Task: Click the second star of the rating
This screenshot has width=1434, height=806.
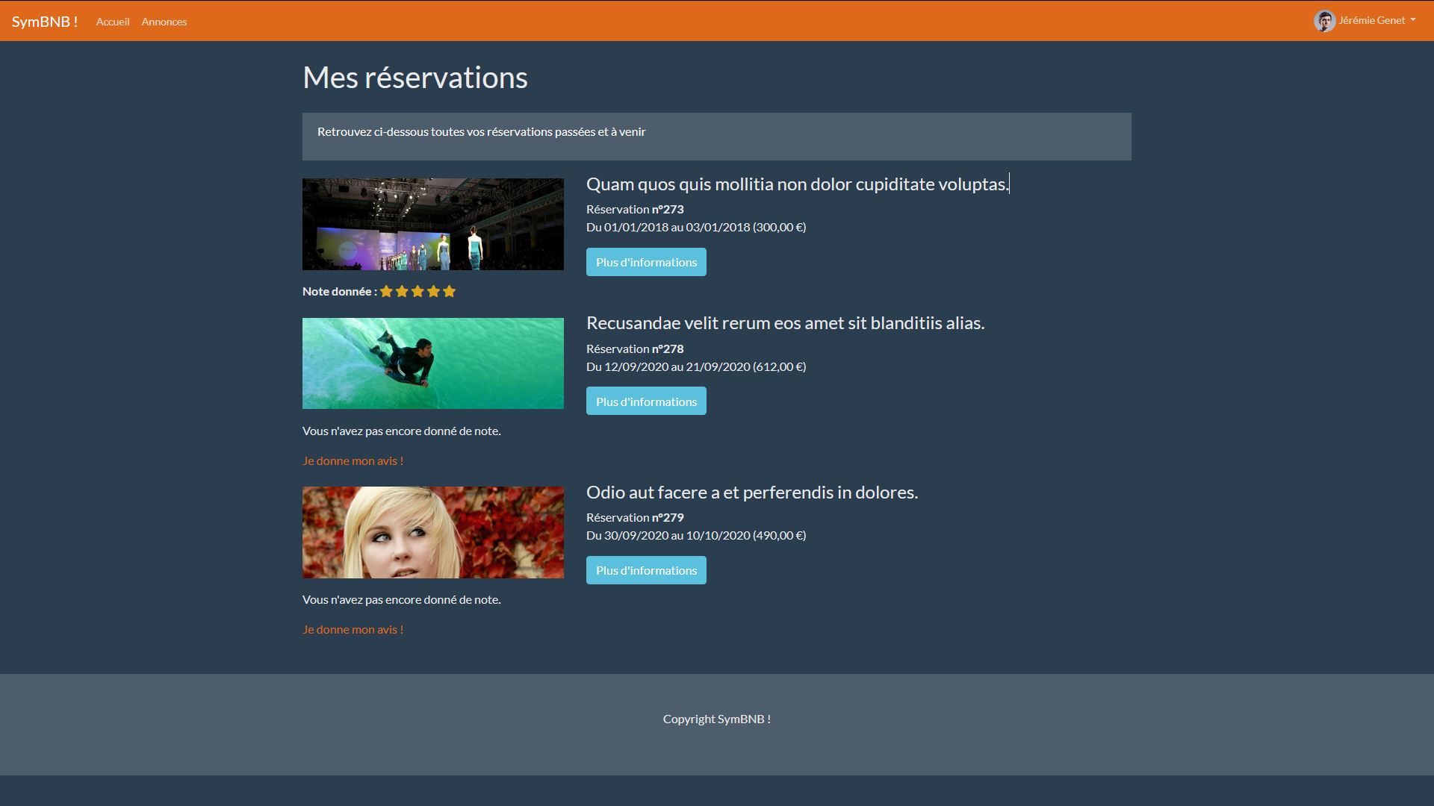Action: [x=402, y=292]
